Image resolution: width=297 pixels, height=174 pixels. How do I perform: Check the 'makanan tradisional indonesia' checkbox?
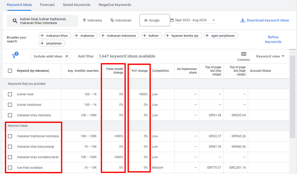10,136
